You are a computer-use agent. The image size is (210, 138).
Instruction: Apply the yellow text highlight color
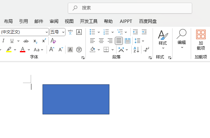(9, 50)
